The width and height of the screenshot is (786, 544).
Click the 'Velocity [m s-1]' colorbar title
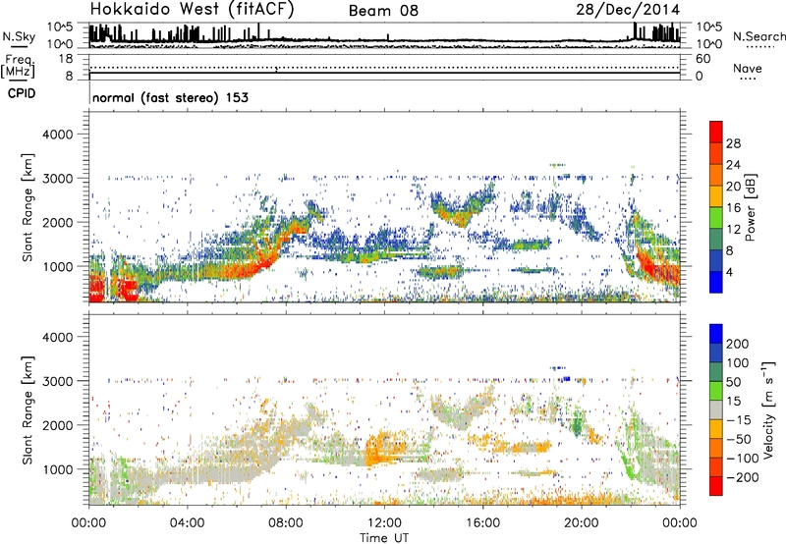768,409
